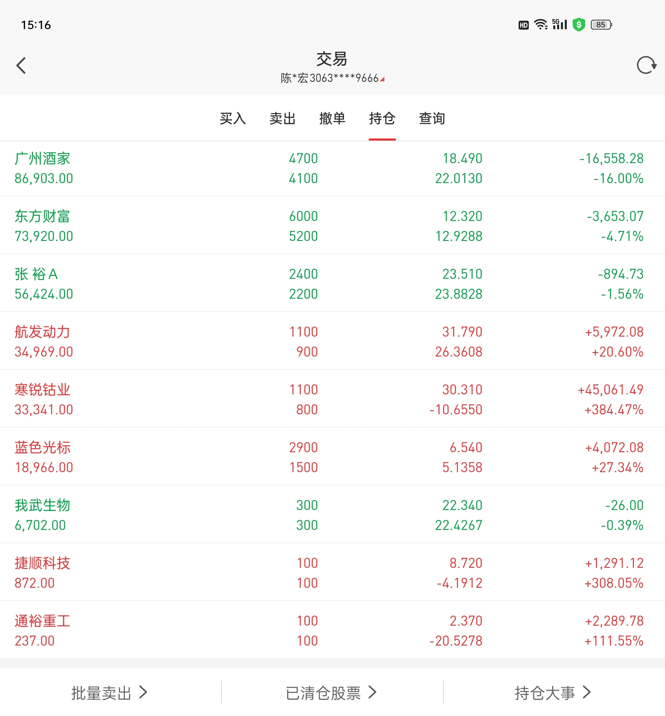Tap the gain percentage +111.55%
Image resolution: width=665 pixels, height=716 pixels.
click(x=614, y=641)
